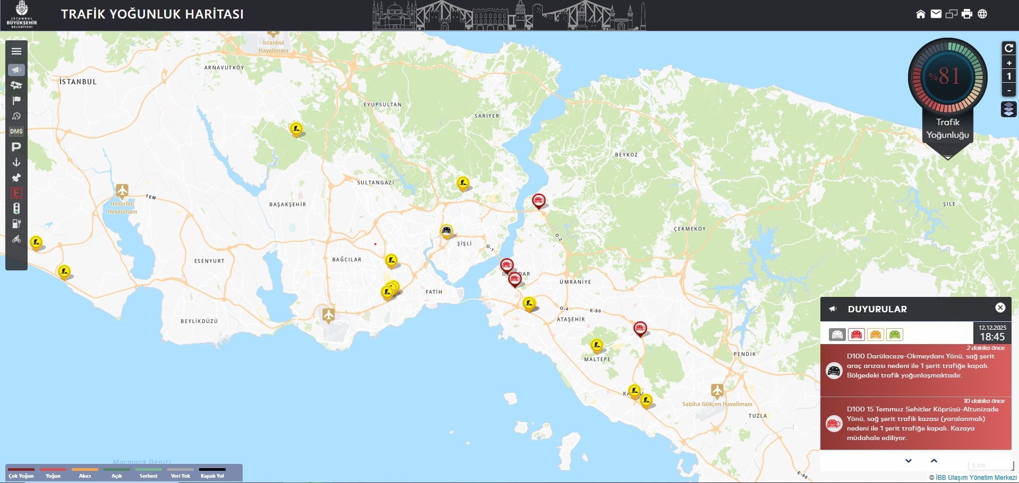The width and height of the screenshot is (1019, 483).
Task: Click the İBB Ulaşım Yönetim Merkezi link
Action: 975,478
